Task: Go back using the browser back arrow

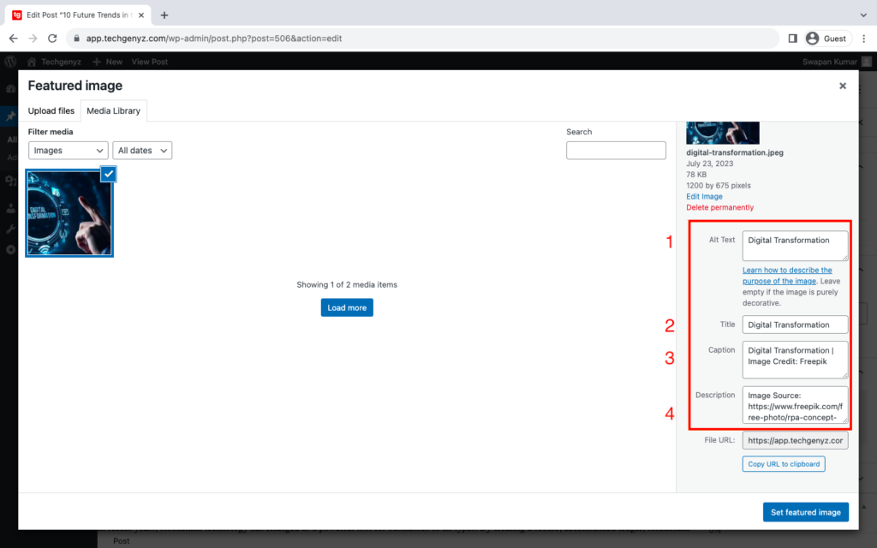Action: coord(14,39)
